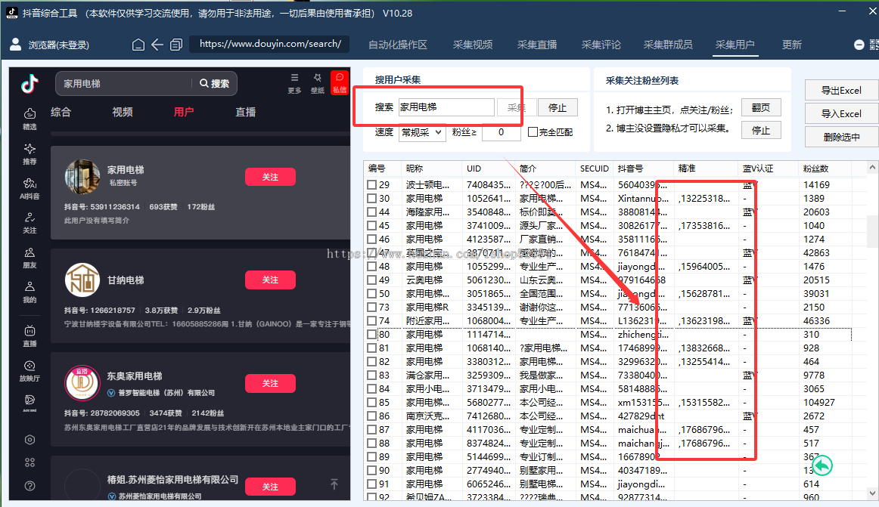
Task: Click the settings hexagon icon in sidebar
Action: point(30,440)
